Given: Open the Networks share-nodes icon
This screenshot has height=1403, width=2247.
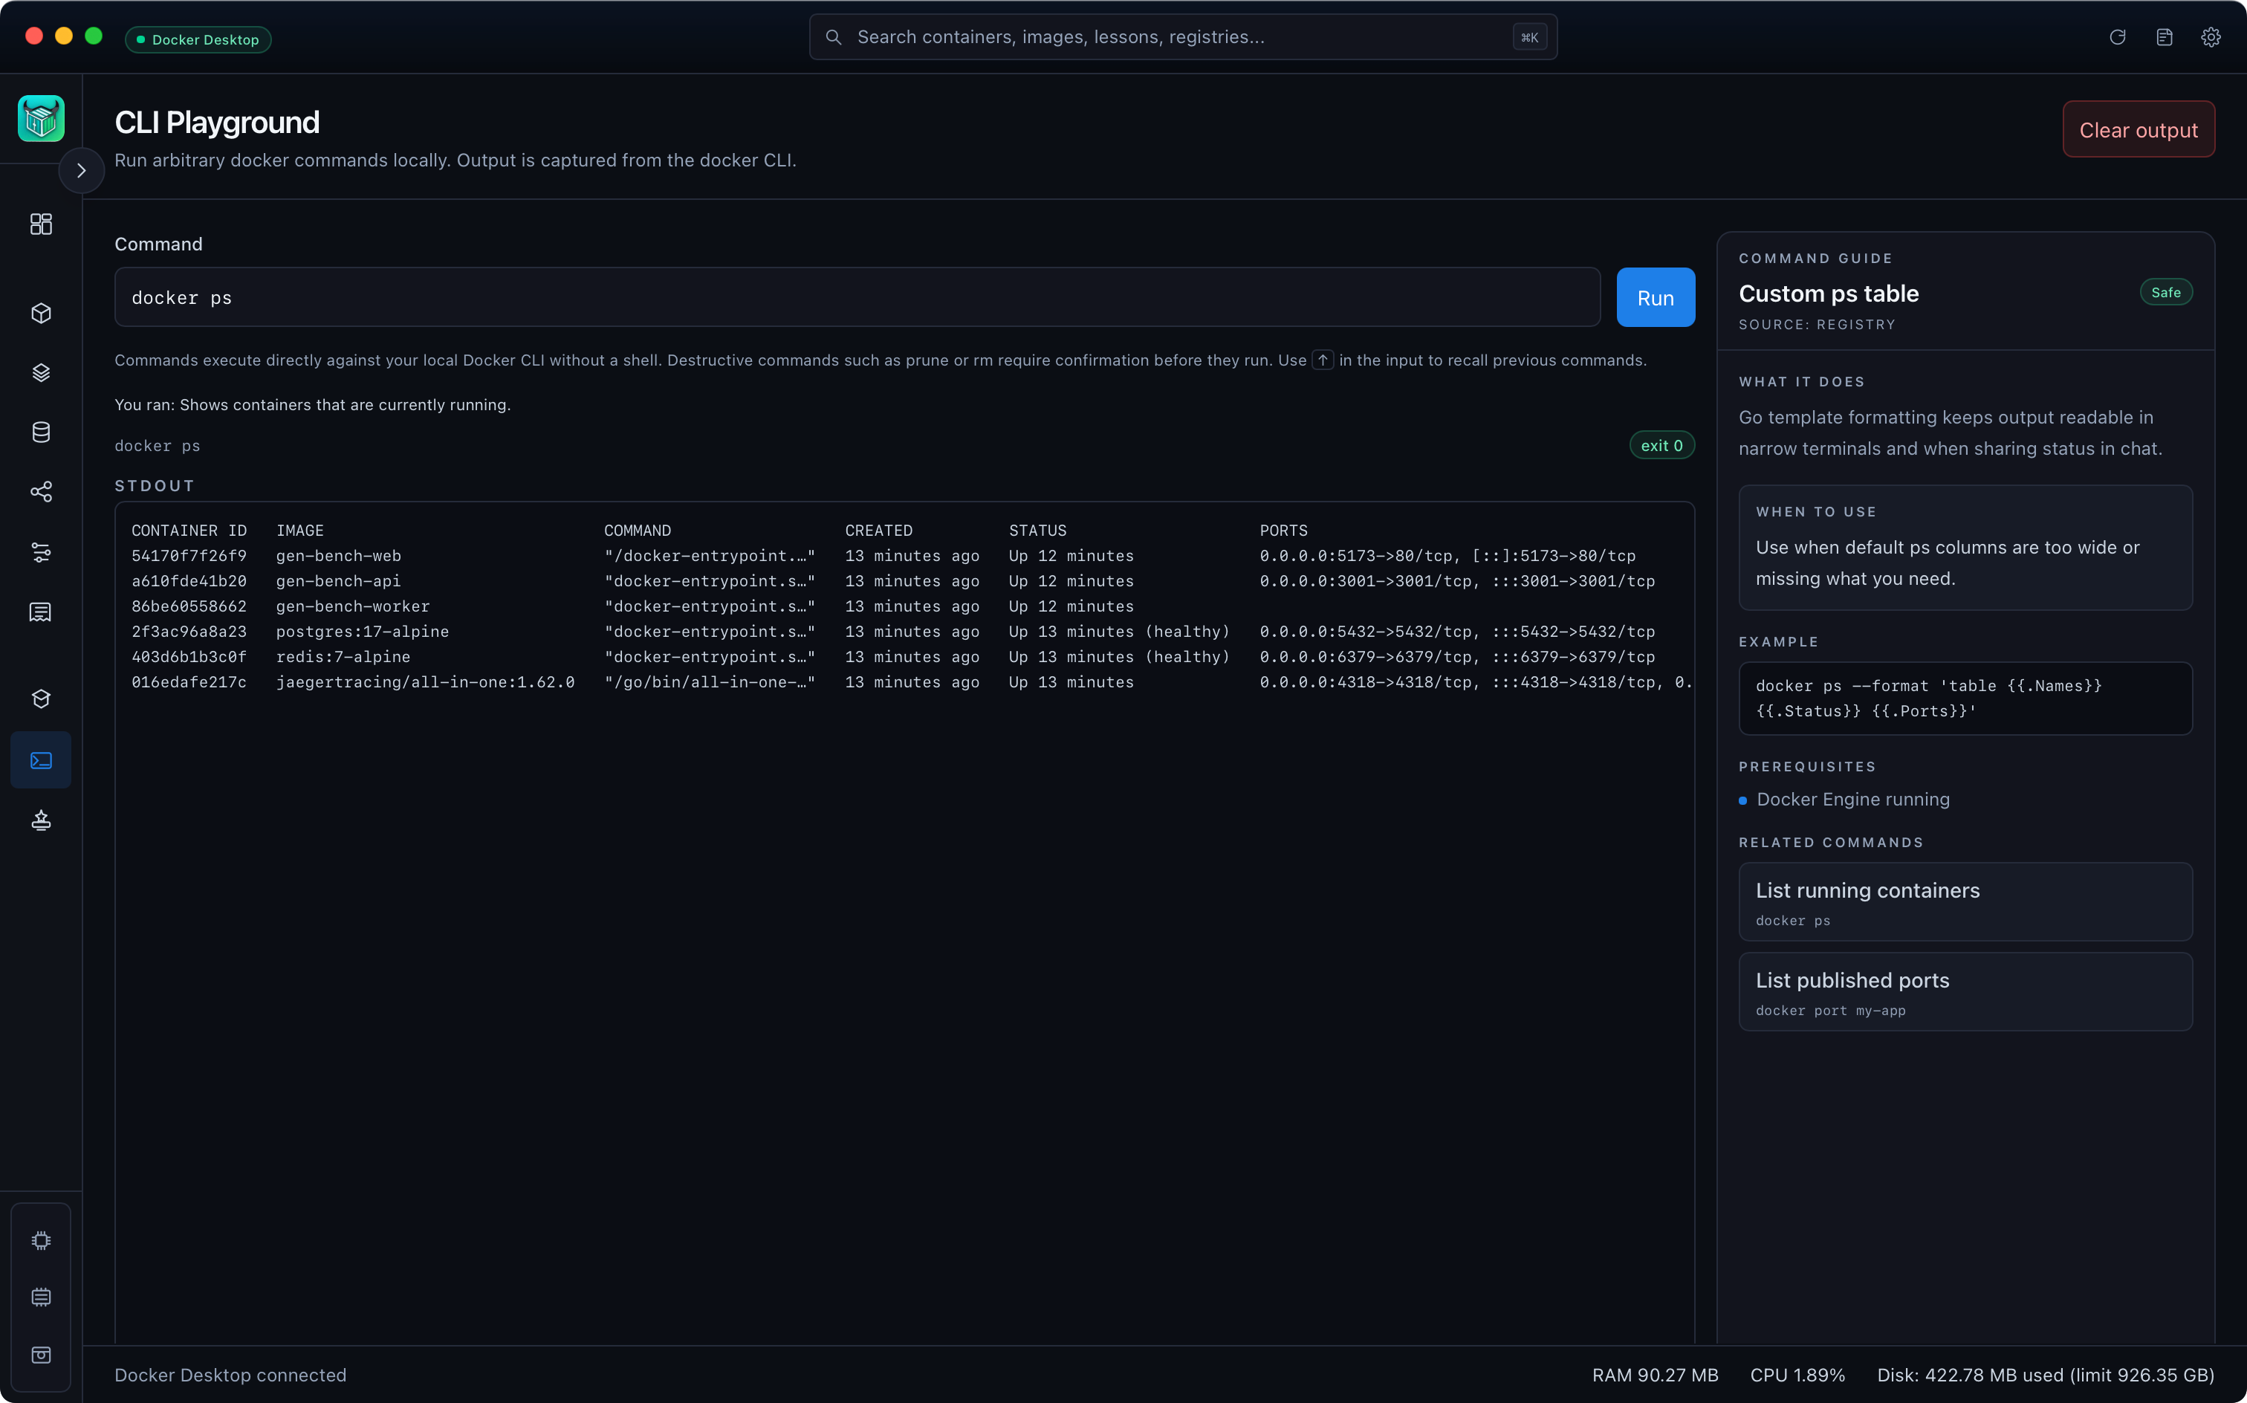Looking at the screenshot, I should tap(41, 491).
